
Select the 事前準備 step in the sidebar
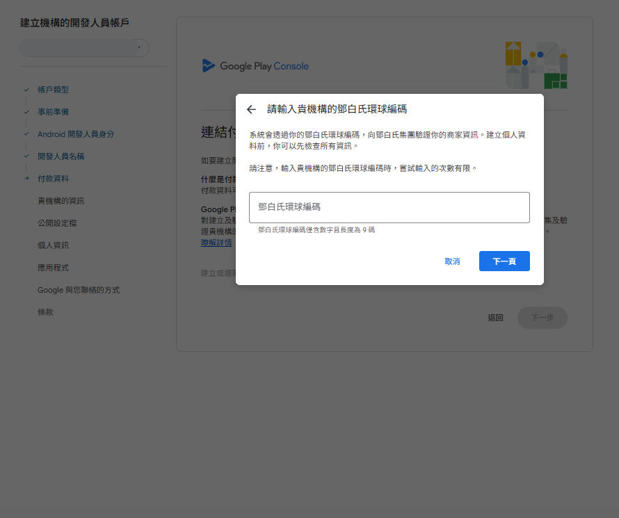click(53, 112)
